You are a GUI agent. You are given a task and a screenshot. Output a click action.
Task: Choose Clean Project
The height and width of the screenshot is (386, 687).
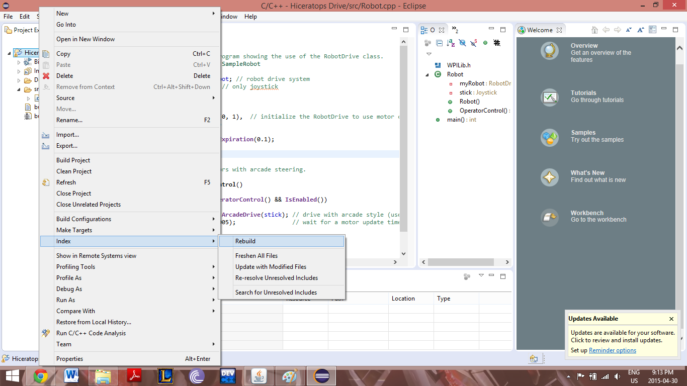tap(130, 171)
